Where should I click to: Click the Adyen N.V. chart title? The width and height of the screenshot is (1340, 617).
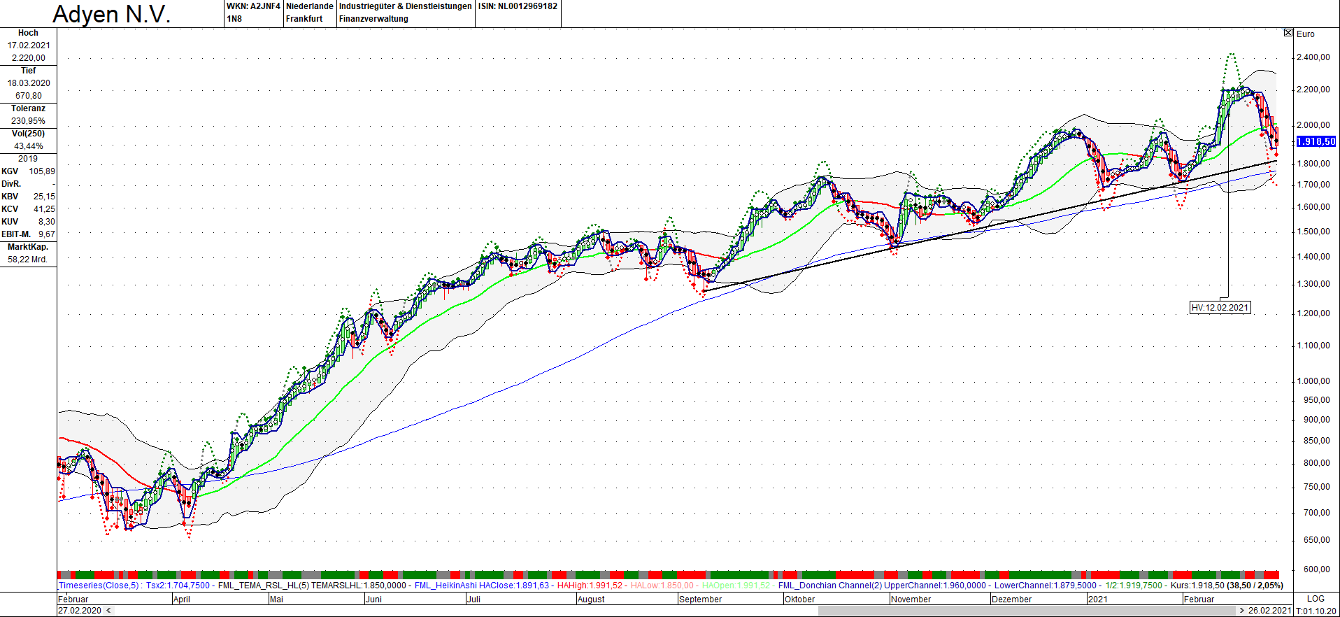112,14
